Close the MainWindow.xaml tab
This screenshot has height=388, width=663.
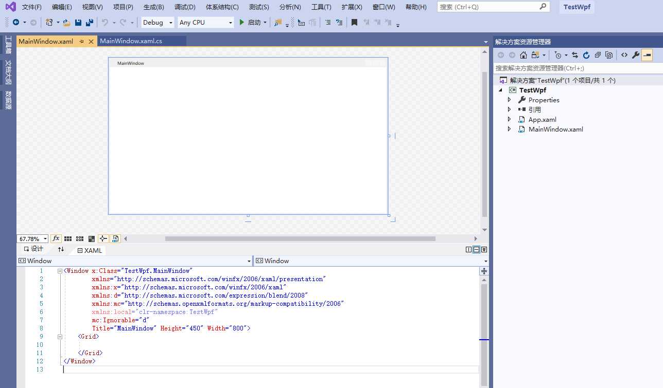point(91,42)
